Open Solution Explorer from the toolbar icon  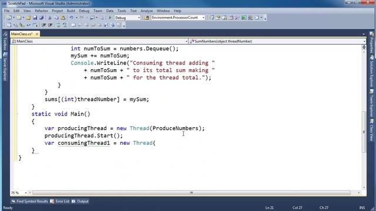point(211,18)
